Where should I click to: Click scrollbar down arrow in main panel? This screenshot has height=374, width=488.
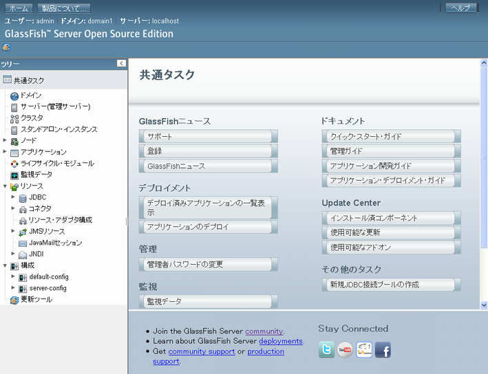point(484,305)
